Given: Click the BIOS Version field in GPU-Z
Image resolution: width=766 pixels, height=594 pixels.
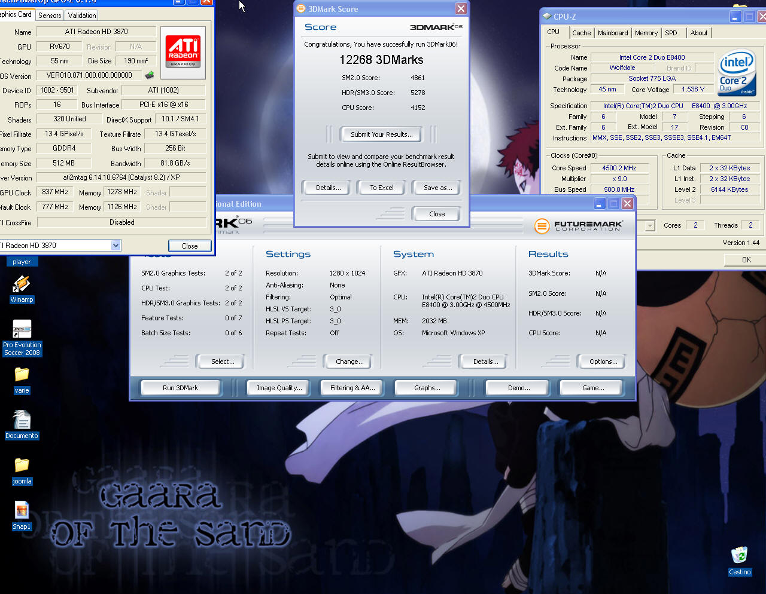Looking at the screenshot, I should click(89, 75).
